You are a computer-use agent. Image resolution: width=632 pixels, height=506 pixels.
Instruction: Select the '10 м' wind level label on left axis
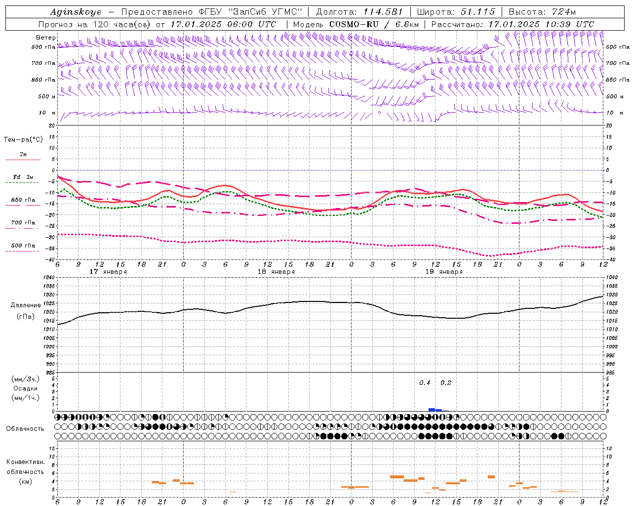[x=47, y=113]
